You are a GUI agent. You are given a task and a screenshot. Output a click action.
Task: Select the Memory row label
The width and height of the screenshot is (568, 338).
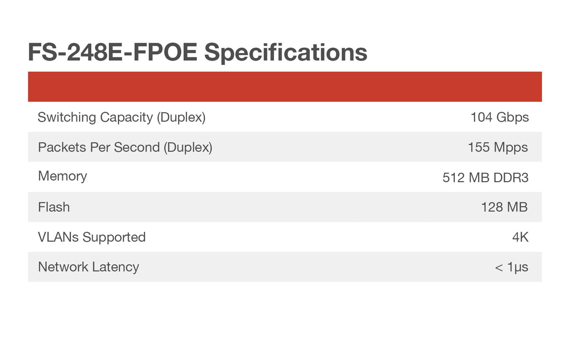[62, 176]
